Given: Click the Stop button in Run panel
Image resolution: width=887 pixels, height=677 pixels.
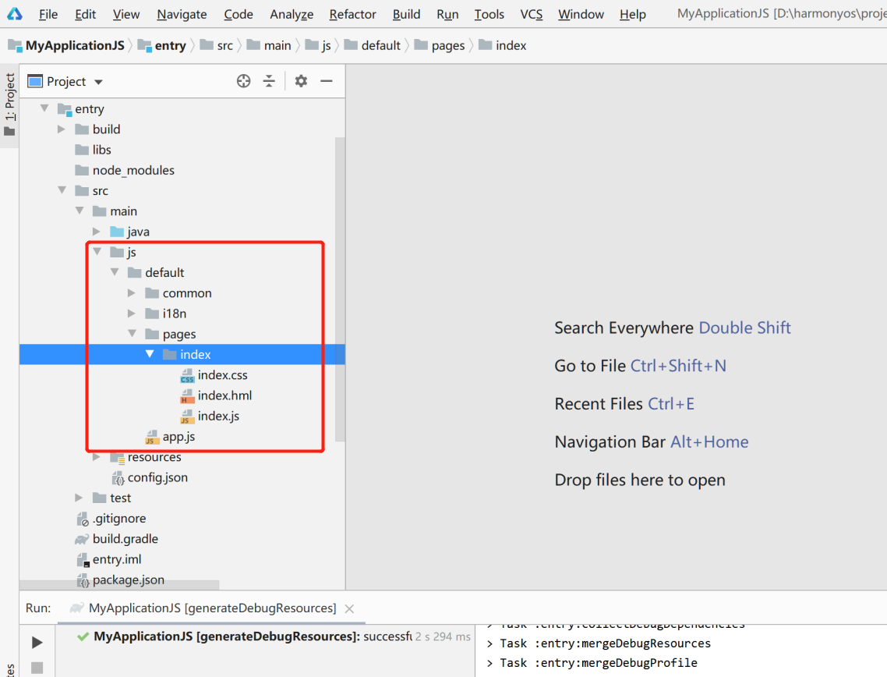Looking at the screenshot, I should pos(37,668).
